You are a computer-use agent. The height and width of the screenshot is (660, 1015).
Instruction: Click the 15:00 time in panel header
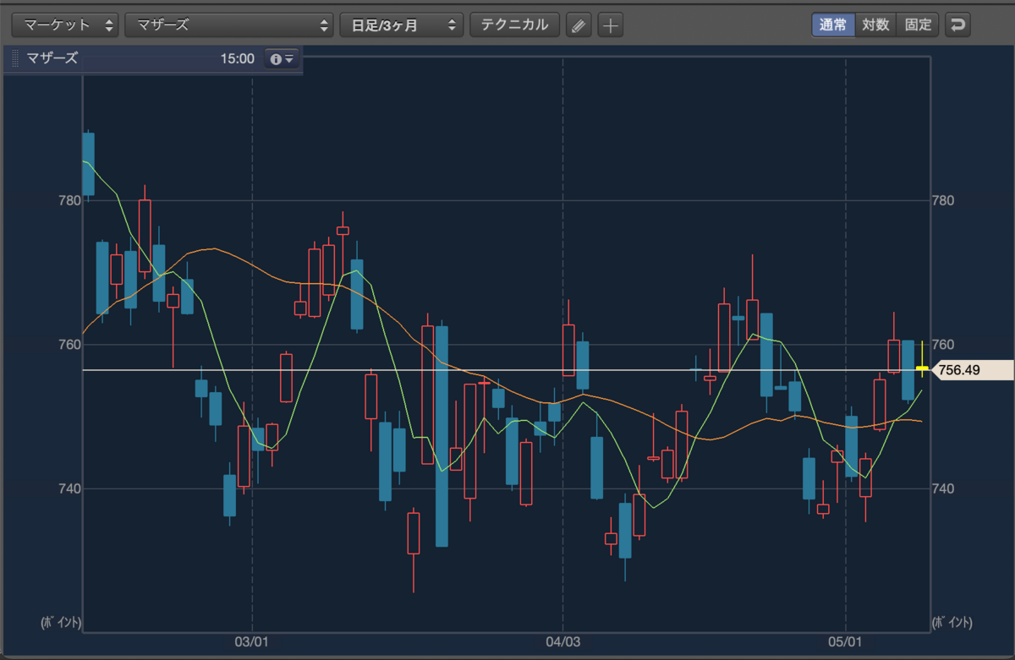237,59
